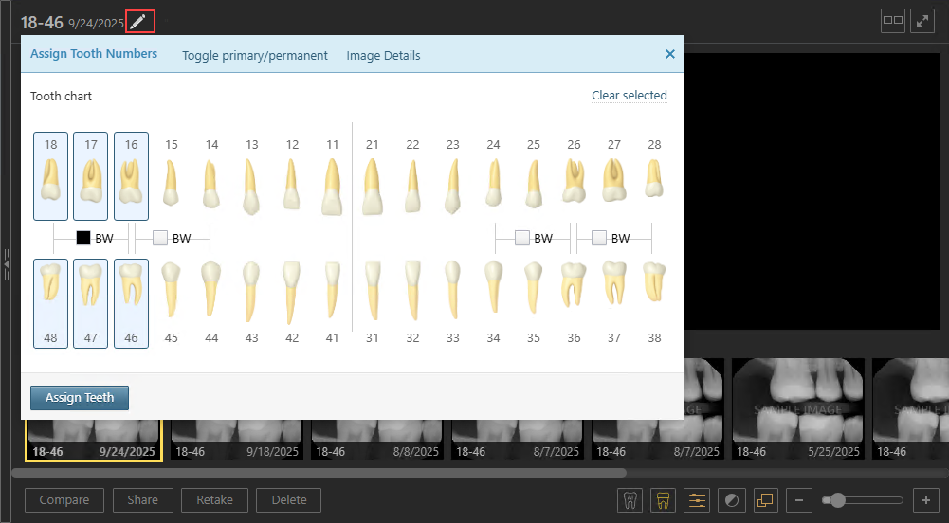Click the pencil edit icon beside the date
Image resolution: width=949 pixels, height=523 pixels.
[139, 21]
